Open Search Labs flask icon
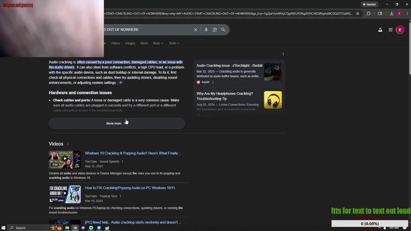The width and height of the screenshot is (411, 231). coord(380,30)
